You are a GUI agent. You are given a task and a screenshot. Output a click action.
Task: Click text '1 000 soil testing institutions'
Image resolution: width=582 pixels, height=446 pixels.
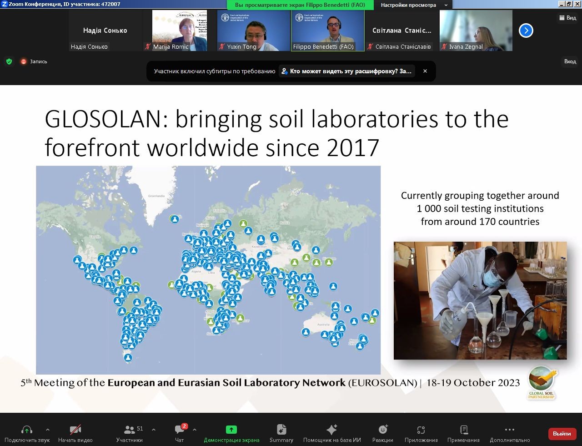click(480, 208)
